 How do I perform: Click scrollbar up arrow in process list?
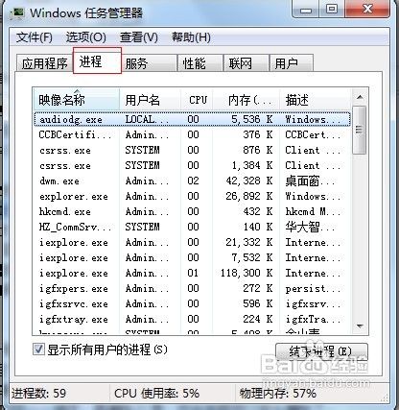coord(360,97)
